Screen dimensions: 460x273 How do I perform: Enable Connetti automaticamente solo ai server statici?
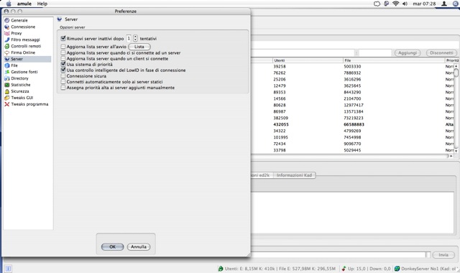(63, 81)
